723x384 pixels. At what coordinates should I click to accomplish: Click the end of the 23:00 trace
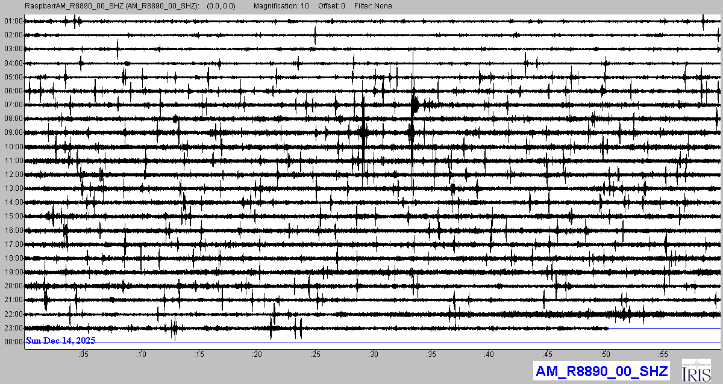click(607, 328)
